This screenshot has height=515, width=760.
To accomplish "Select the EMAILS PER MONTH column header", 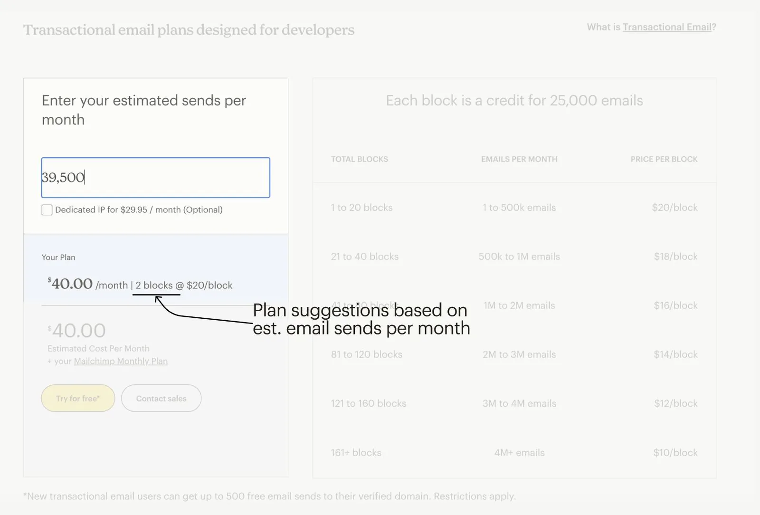I will tap(519, 159).
